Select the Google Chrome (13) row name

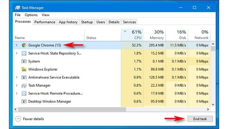click(x=45, y=45)
